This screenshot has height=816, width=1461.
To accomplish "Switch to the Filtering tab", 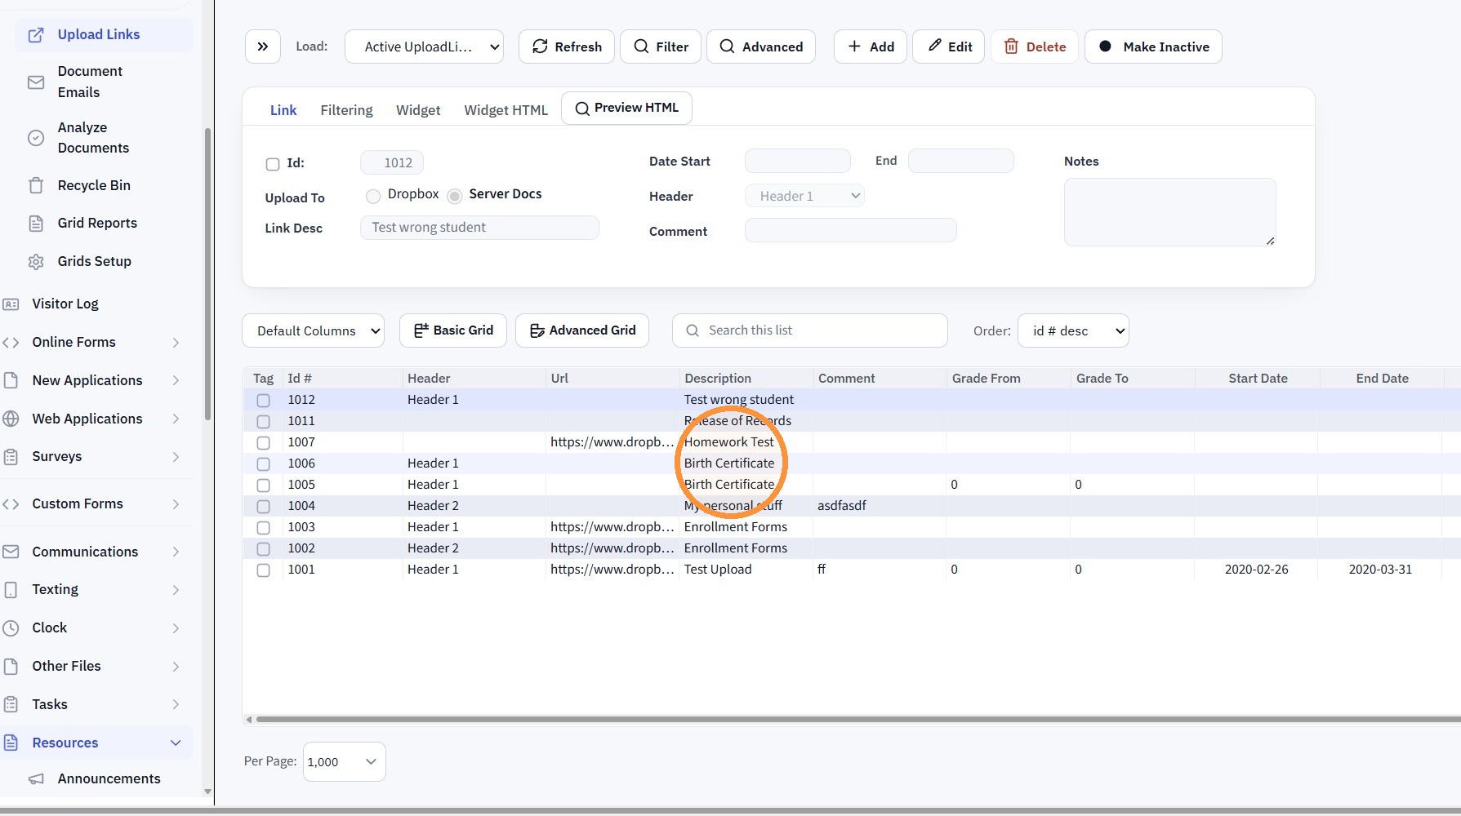I will pos(346,110).
